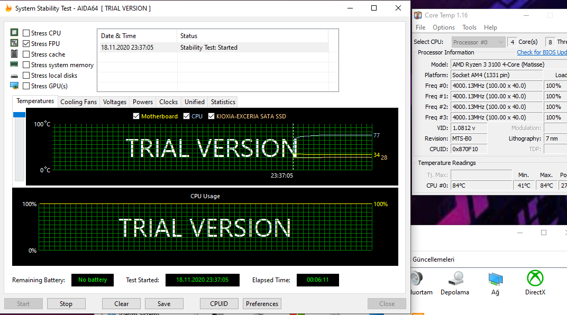Switch to the Unified tab
The image size is (567, 315).
pyautogui.click(x=195, y=102)
